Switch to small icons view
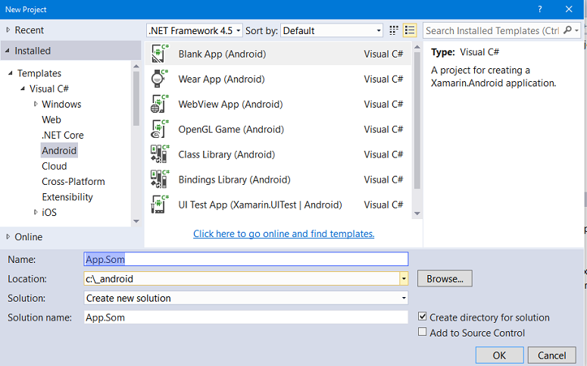 393,30
